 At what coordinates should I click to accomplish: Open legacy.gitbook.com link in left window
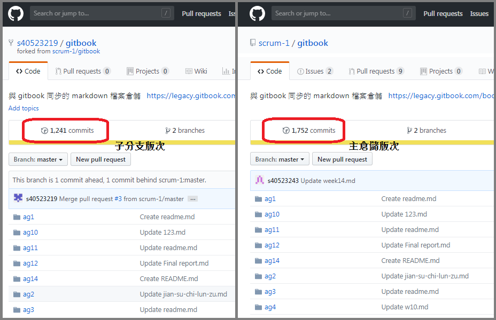(x=191, y=95)
